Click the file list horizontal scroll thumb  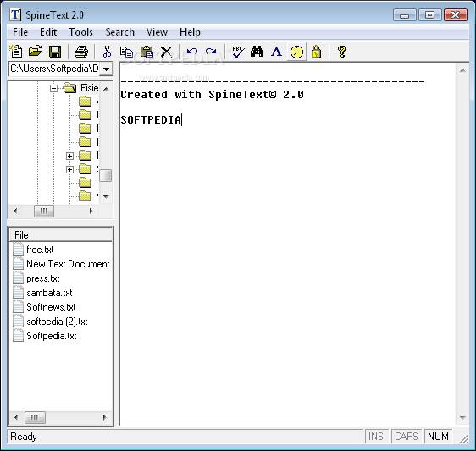pos(35,418)
